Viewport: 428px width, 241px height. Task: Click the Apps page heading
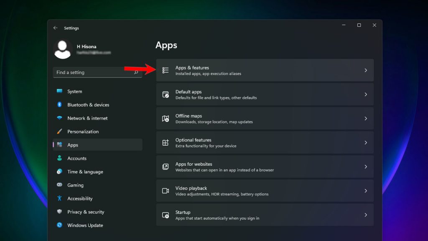tap(166, 45)
